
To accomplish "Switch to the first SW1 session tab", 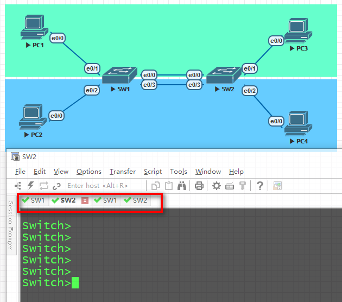I will 34,200.
